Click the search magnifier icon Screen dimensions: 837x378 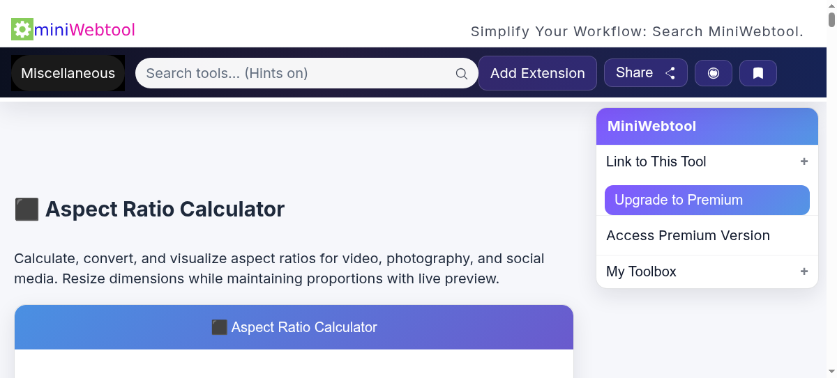tap(462, 74)
